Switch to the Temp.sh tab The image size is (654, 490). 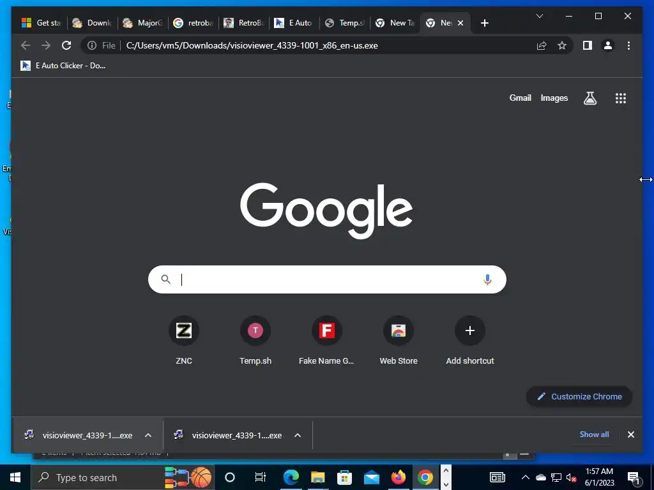pos(344,23)
